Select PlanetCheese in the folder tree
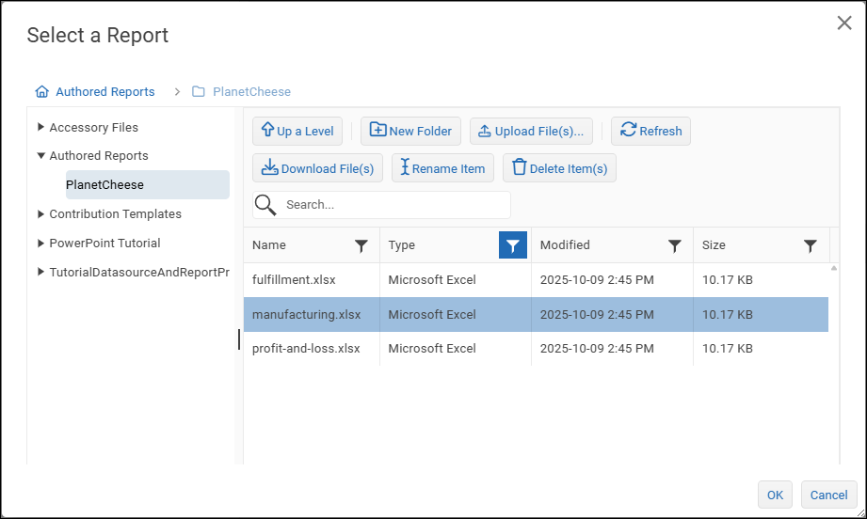867x519 pixels. (x=104, y=185)
